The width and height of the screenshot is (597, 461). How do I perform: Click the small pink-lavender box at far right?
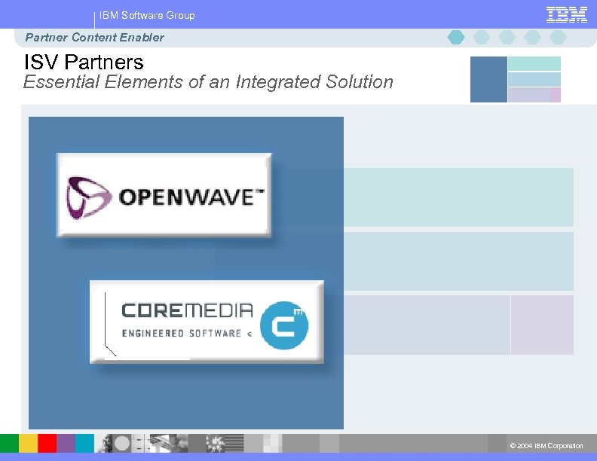click(x=542, y=325)
